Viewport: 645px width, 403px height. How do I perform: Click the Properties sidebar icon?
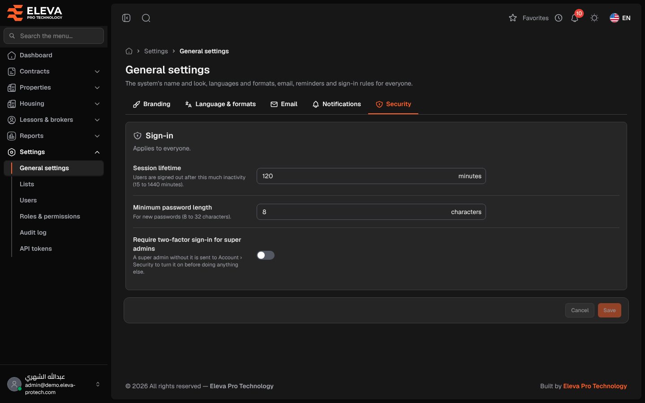(x=12, y=87)
